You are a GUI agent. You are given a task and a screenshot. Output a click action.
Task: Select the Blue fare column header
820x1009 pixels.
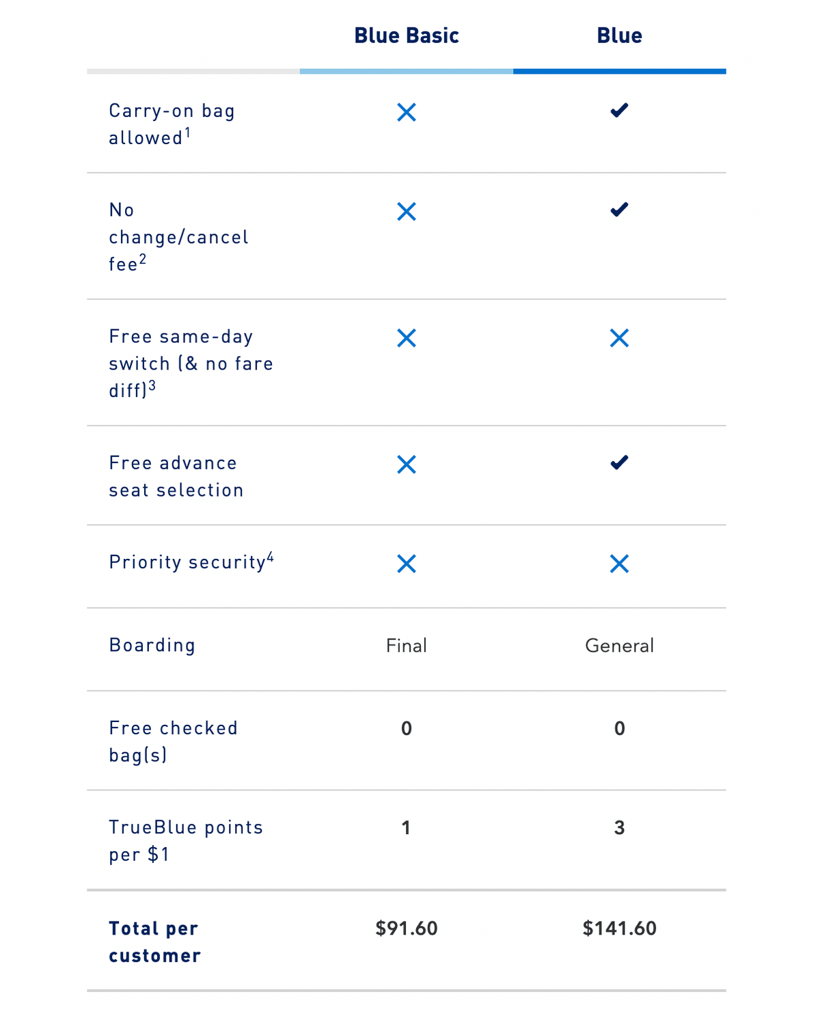pyautogui.click(x=619, y=36)
